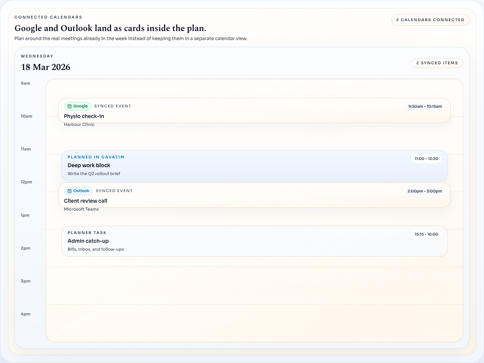
Task: Click the 11:00 - 12:30 time pill
Action: pyautogui.click(x=427, y=159)
